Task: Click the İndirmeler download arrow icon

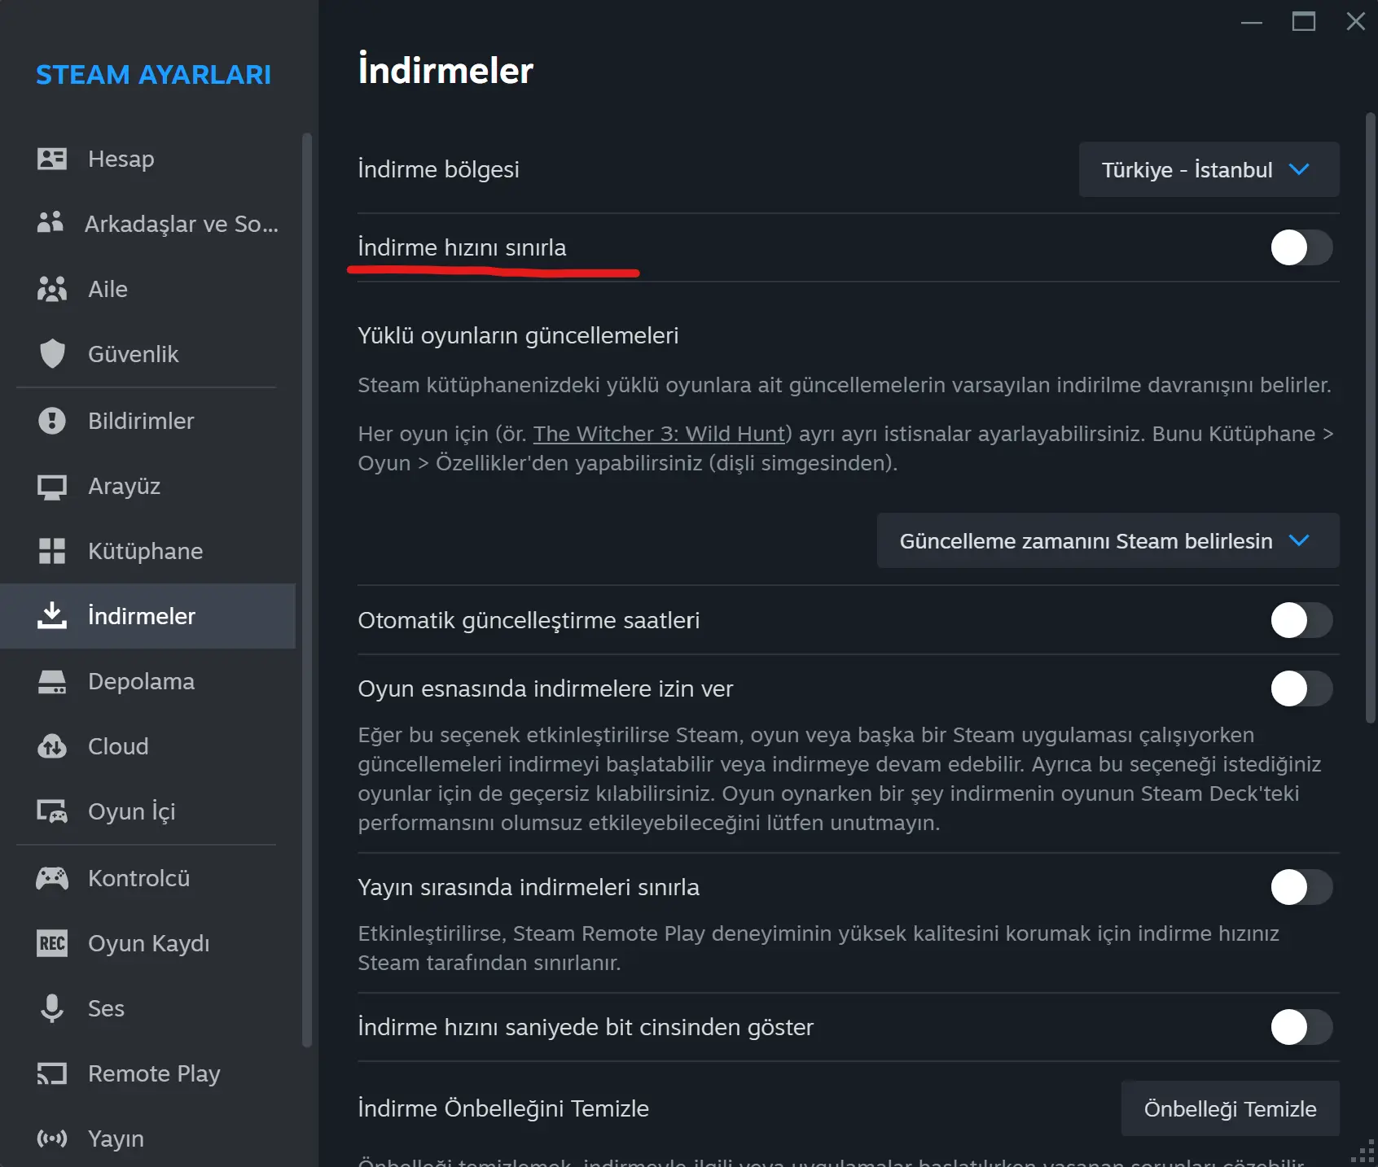Action: (x=52, y=616)
